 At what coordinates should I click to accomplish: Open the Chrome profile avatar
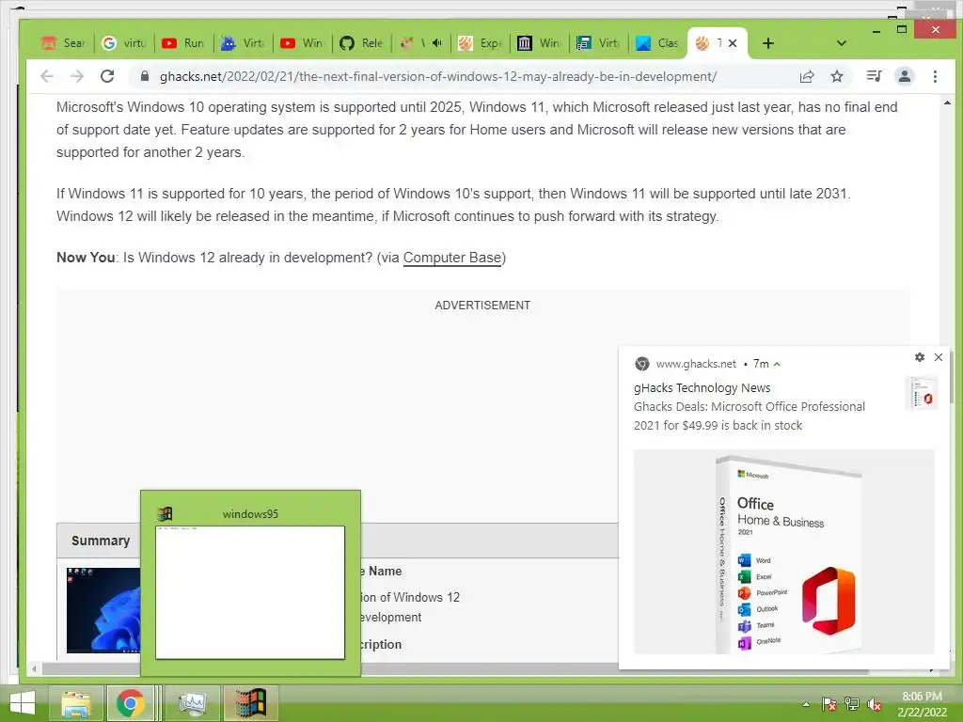click(x=904, y=76)
